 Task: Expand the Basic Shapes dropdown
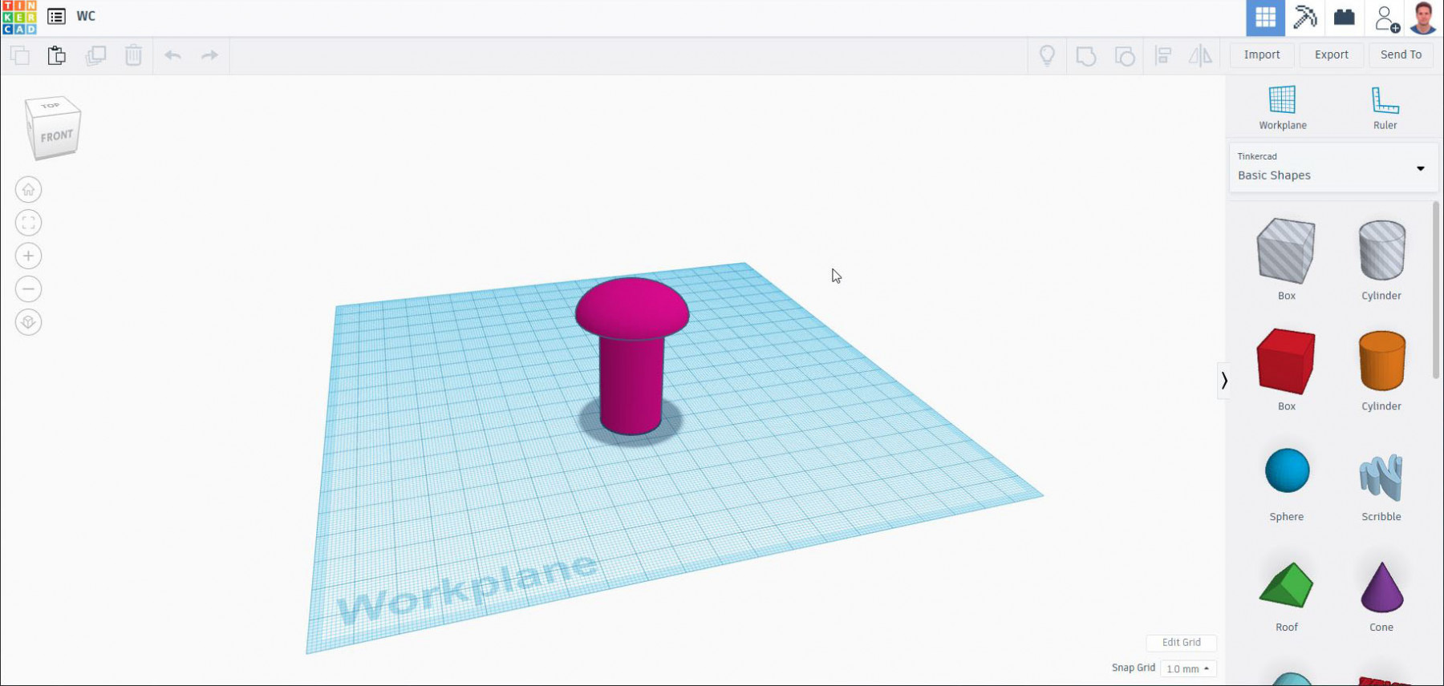click(x=1420, y=168)
